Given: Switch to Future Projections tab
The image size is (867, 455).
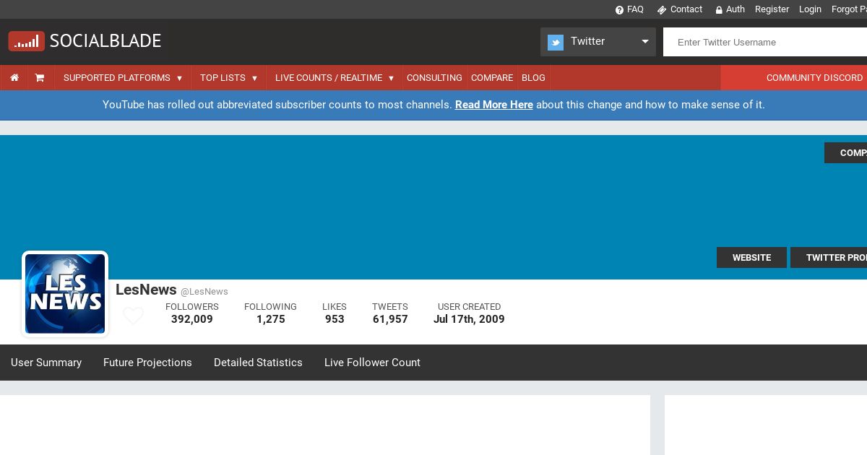Looking at the screenshot, I should pyautogui.click(x=147, y=363).
